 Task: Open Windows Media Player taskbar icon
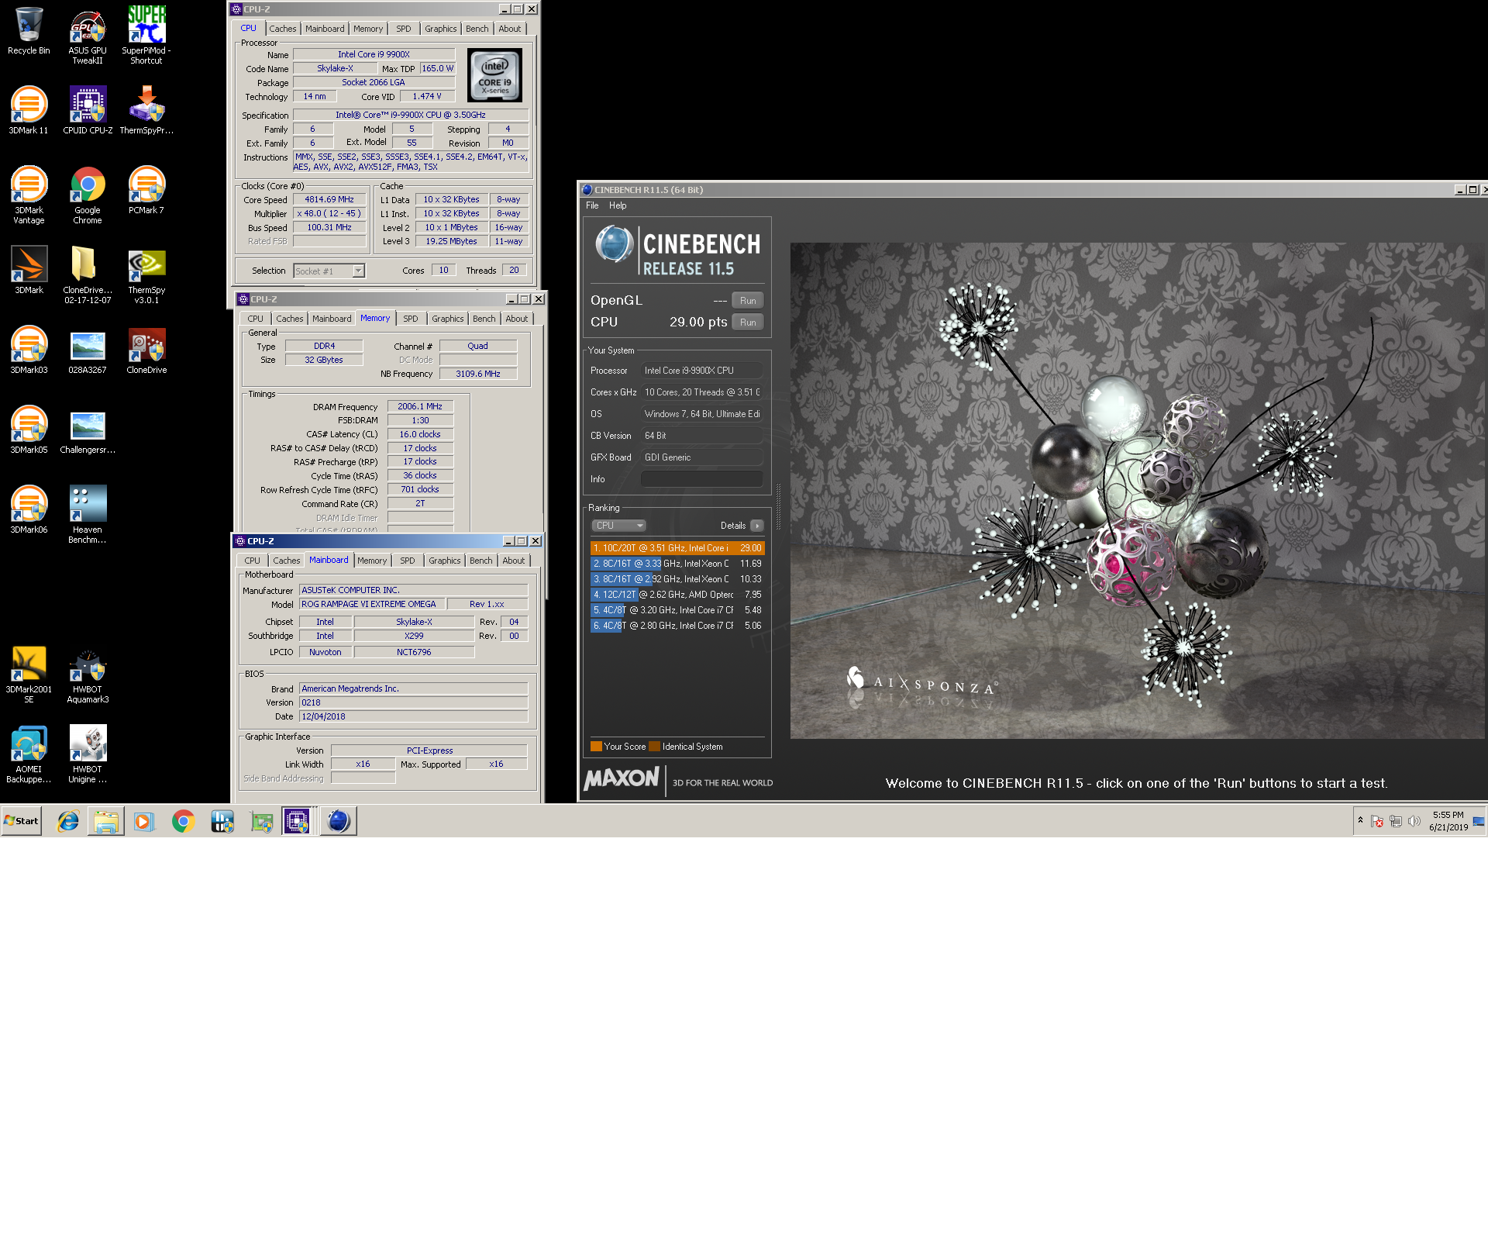click(144, 821)
